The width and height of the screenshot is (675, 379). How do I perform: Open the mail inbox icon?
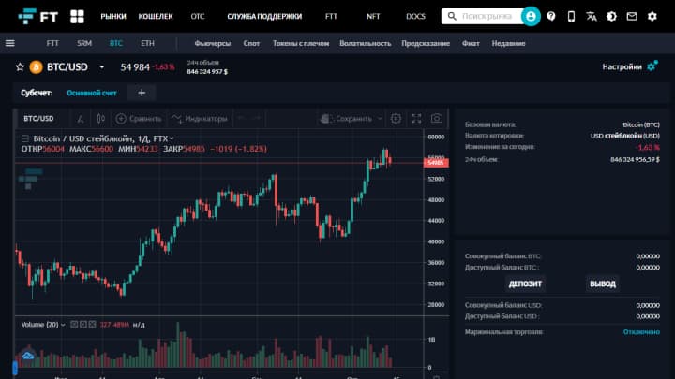coord(632,16)
